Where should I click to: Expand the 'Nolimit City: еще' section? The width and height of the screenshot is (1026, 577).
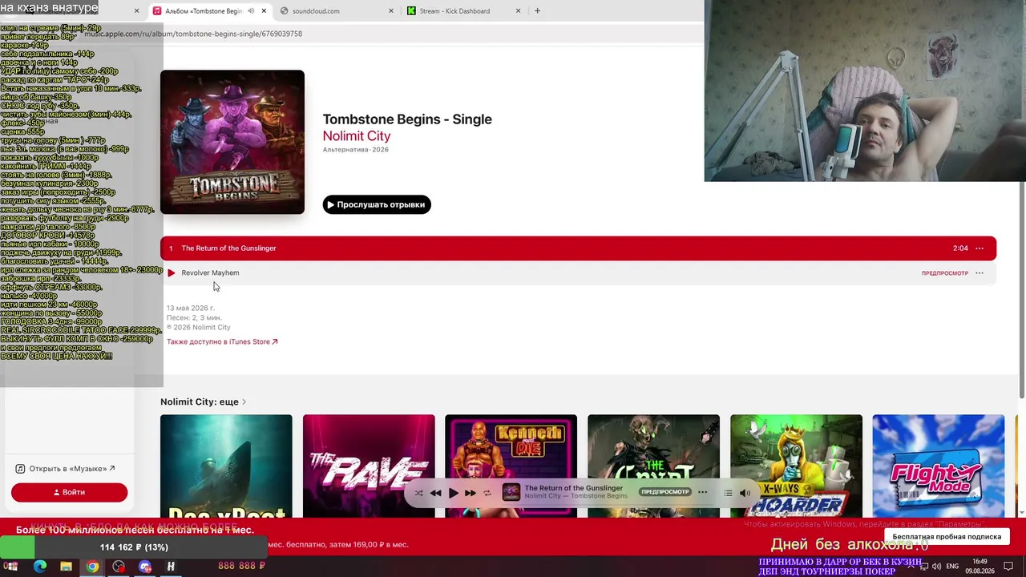(204, 402)
